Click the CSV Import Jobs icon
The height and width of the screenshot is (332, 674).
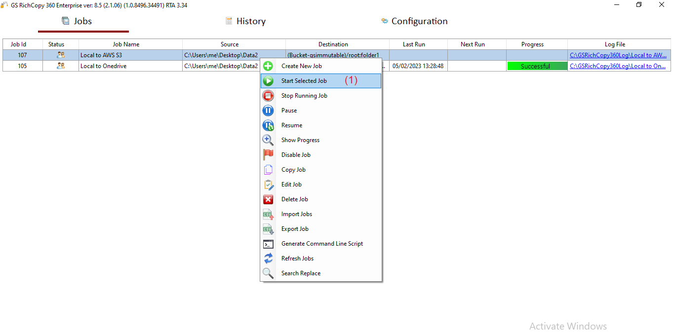[x=268, y=214]
